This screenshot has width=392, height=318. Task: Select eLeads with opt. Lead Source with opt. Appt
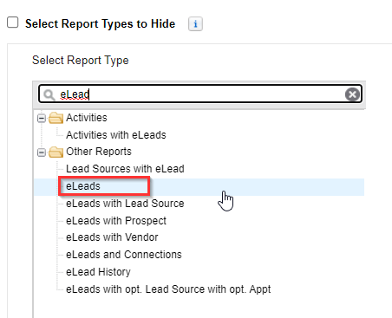(168, 289)
